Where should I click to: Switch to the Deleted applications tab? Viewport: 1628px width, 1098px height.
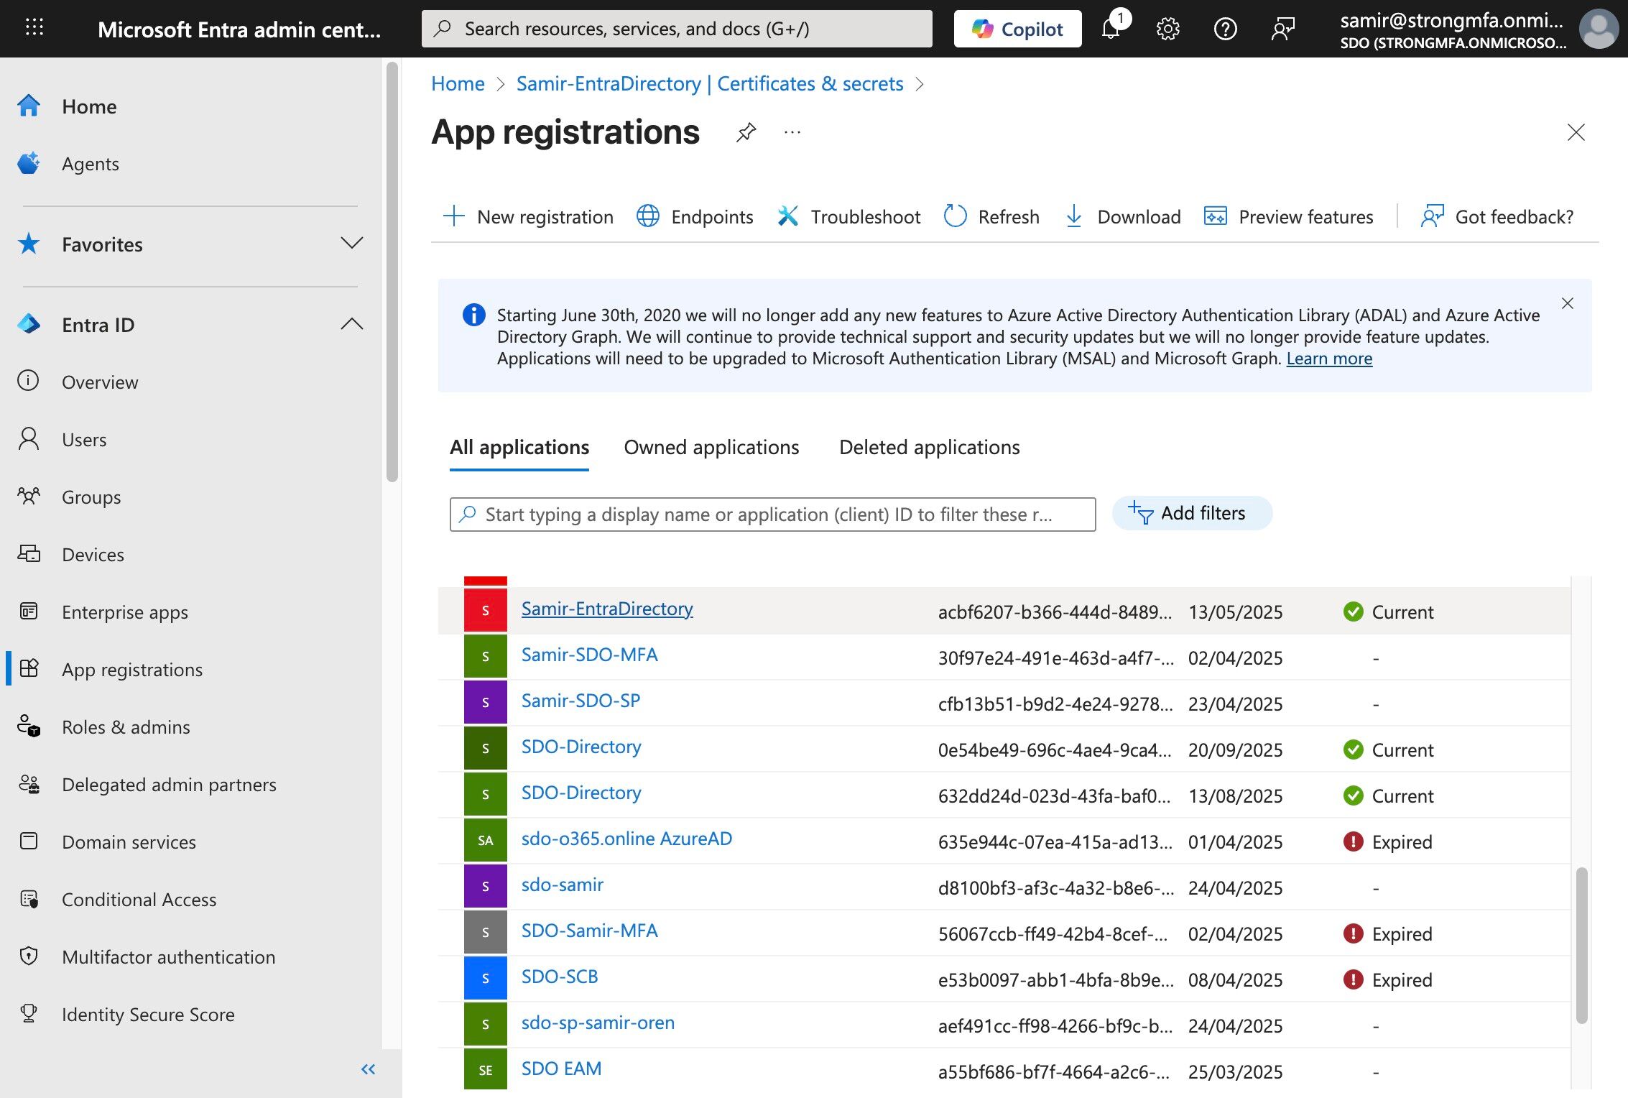click(929, 447)
